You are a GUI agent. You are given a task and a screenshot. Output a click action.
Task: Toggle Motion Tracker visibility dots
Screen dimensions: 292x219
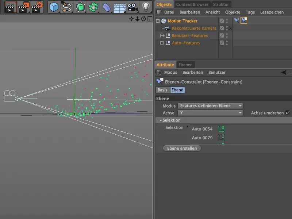click(227, 21)
